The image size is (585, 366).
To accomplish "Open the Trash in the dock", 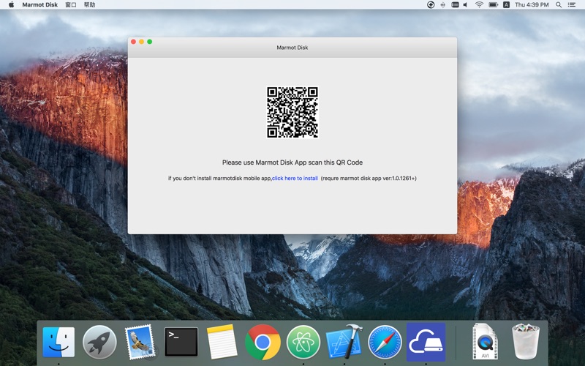I will point(526,341).
